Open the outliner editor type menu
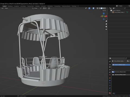The image size is (130, 97). point(111,8)
